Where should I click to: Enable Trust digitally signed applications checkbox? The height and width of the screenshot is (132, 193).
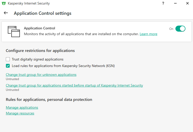click(x=8, y=59)
